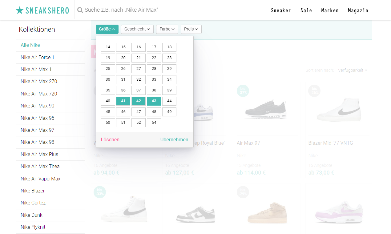
Task: Open the Nike Air Max 270 collection
Action: point(50,82)
